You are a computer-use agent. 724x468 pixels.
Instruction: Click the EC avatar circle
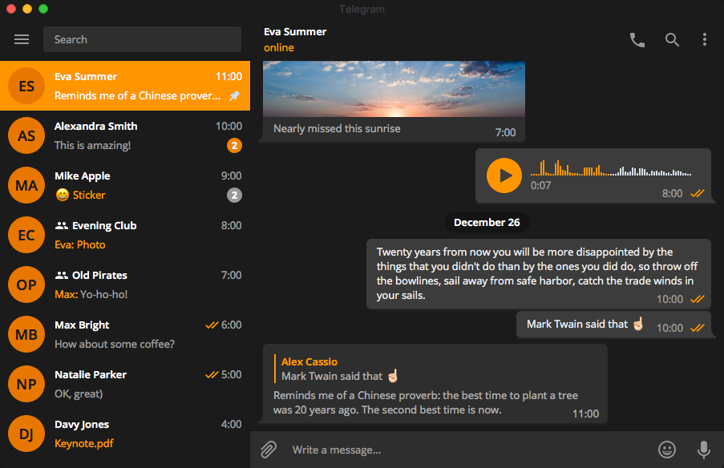tap(26, 235)
